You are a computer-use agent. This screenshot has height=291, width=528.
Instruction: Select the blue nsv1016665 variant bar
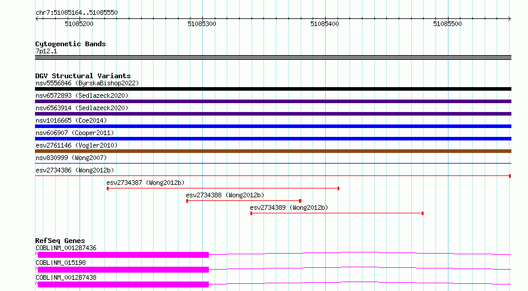coord(273,126)
